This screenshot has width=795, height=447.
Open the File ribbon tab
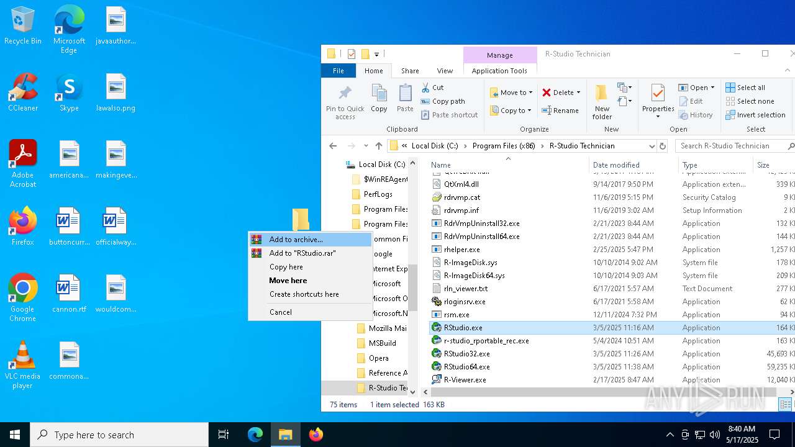338,71
